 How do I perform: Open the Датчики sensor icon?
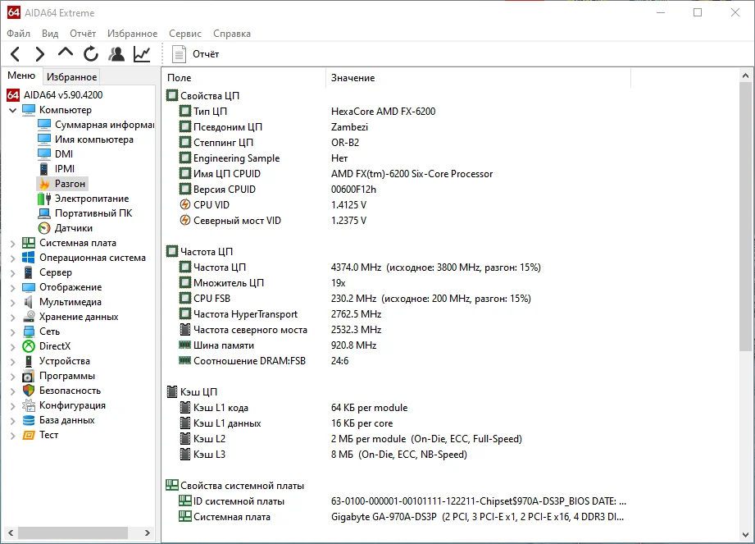pyautogui.click(x=44, y=228)
